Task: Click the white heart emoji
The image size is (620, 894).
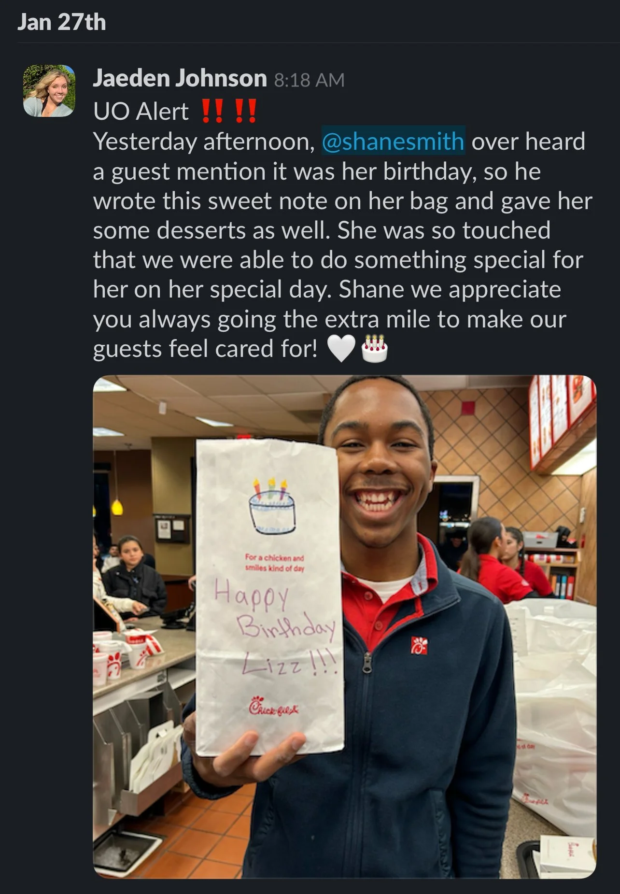Action: click(x=341, y=349)
